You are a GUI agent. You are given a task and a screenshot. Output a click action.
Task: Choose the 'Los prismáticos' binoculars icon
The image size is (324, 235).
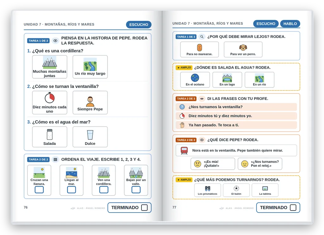[x=208, y=188]
